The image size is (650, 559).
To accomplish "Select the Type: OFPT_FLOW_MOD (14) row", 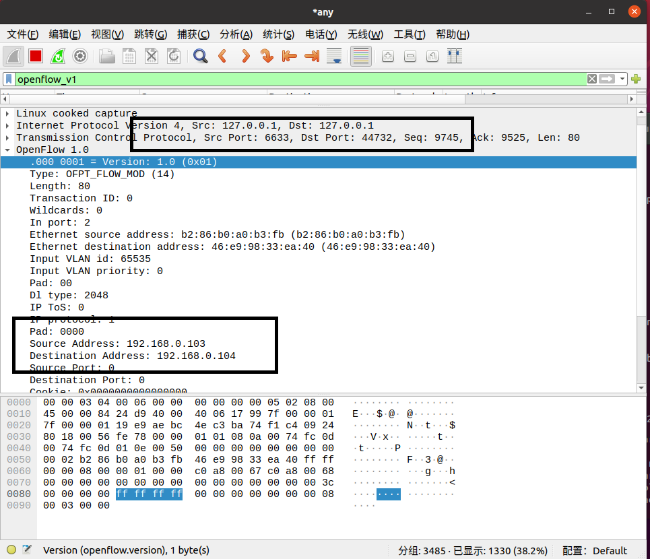I will pos(319,174).
